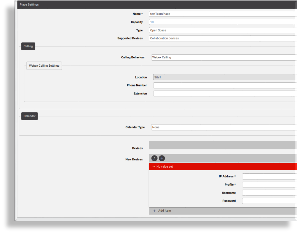Click the collapse-all chevron icon above devices
Viewport: 298px width, 234px height.
coord(155,158)
